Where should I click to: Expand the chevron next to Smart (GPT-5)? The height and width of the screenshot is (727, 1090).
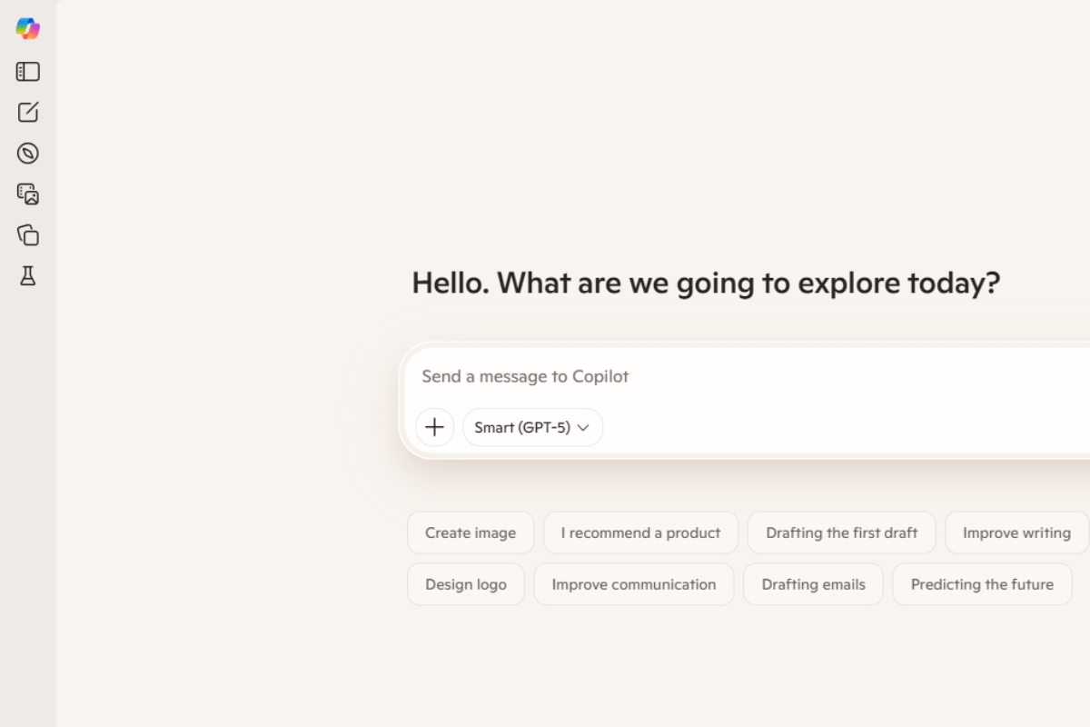[584, 427]
